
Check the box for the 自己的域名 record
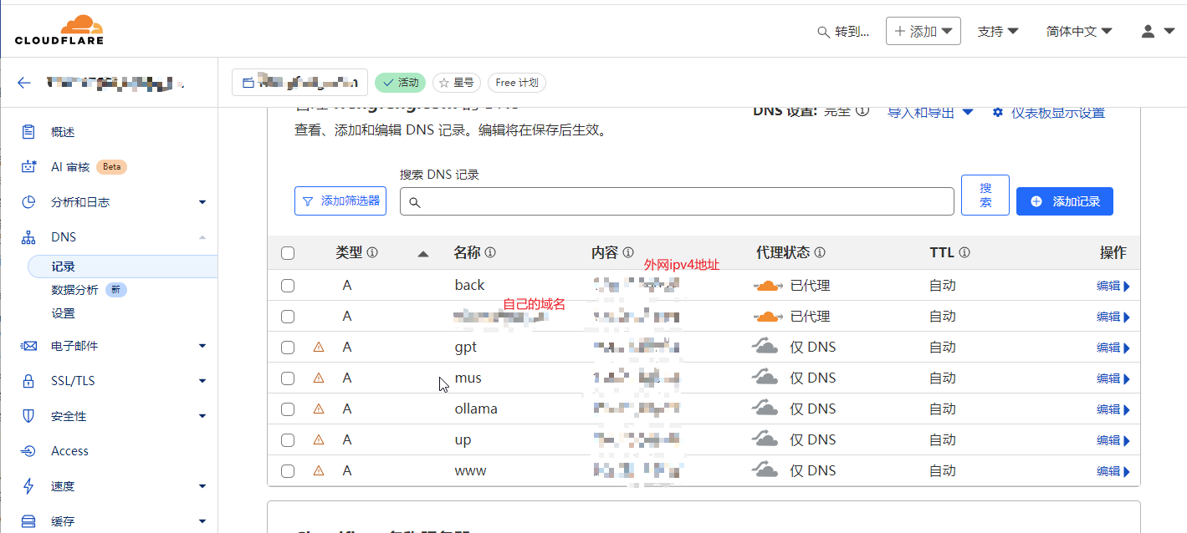(288, 317)
